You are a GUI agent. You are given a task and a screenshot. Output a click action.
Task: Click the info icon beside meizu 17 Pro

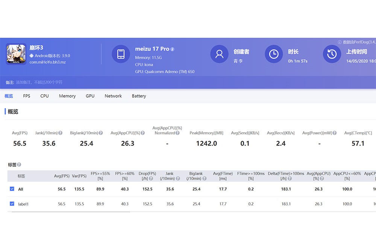click(172, 49)
